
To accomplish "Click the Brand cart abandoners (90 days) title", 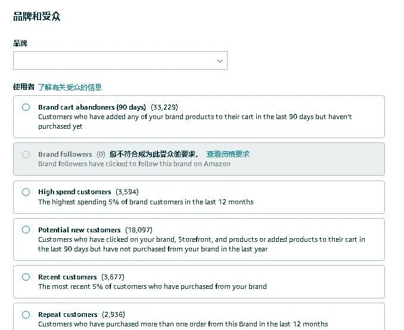I will point(92,107).
